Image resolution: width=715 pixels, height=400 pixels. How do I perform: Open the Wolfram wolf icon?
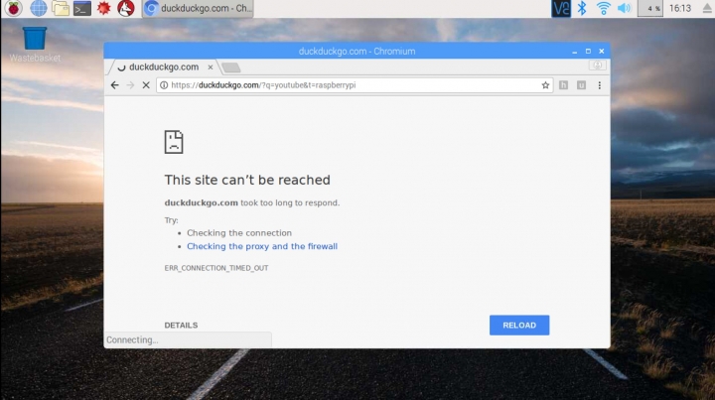click(126, 8)
